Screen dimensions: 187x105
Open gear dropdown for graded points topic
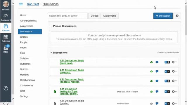(x=174, y=92)
